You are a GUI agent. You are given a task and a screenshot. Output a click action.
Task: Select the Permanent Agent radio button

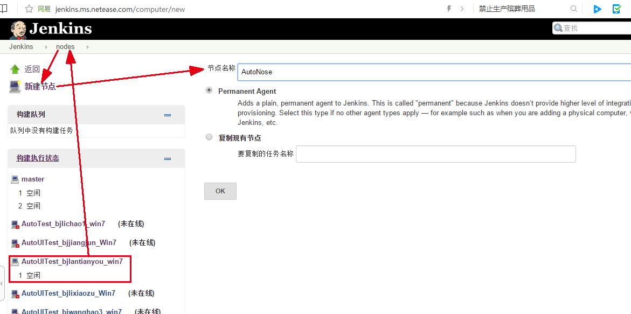click(209, 90)
